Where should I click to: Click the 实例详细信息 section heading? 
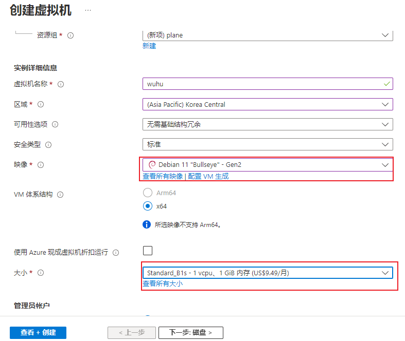[x=36, y=68]
